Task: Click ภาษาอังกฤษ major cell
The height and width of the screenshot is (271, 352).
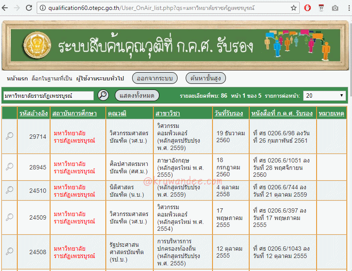Action: point(183,167)
